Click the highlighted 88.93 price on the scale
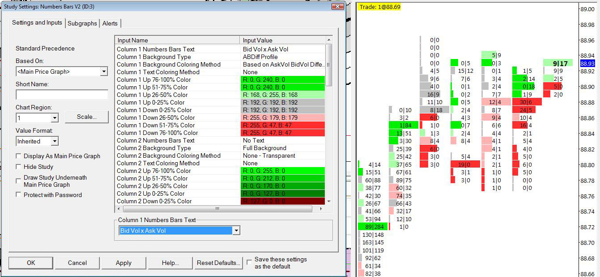The image size is (600, 277). click(587, 63)
